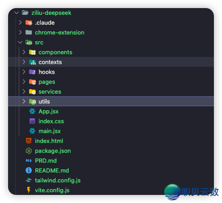Select the contexts folder name
The image size is (222, 203).
click(50, 62)
